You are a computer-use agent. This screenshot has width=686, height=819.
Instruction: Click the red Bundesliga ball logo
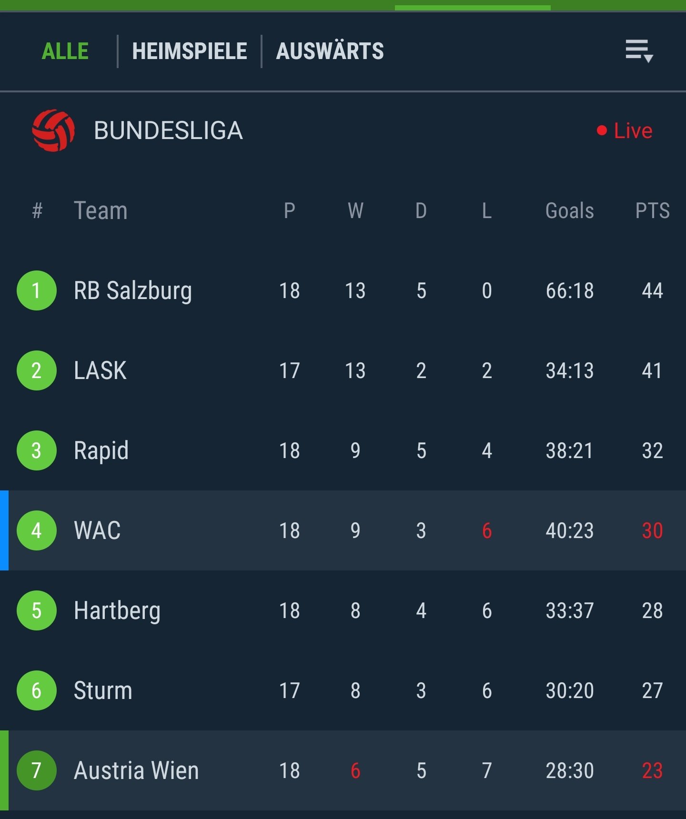[x=53, y=130]
